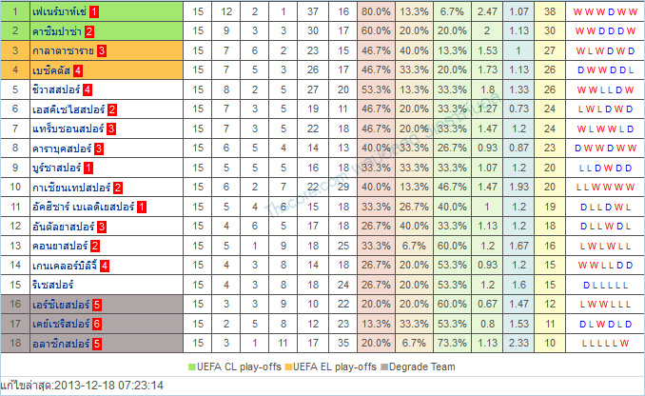Click red badge 6 beside เคย์เซริสปอร์

(x=110, y=324)
